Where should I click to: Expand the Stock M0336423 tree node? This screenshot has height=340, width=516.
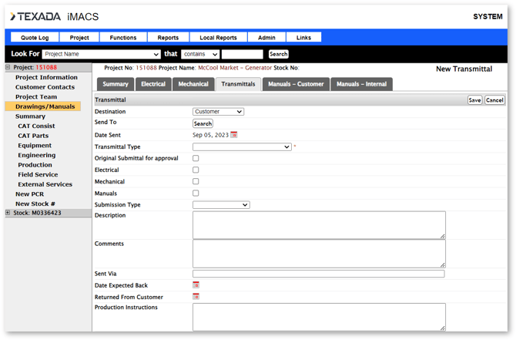click(8, 213)
